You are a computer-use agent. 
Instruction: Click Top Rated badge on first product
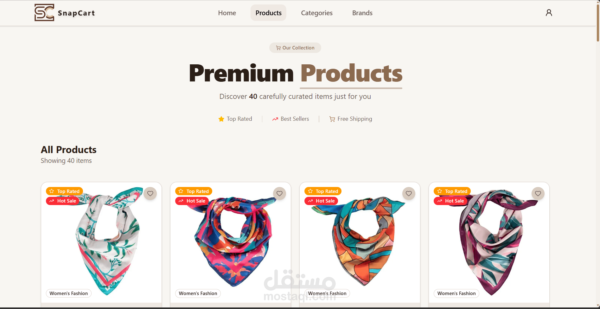coord(65,191)
